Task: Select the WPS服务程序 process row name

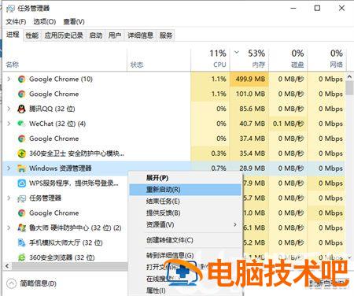Action: pos(74,183)
